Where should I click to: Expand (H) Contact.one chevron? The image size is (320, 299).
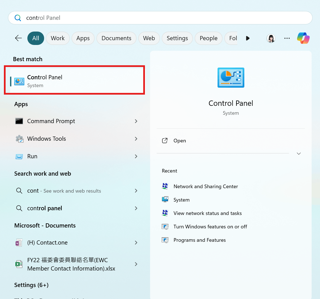point(136,243)
